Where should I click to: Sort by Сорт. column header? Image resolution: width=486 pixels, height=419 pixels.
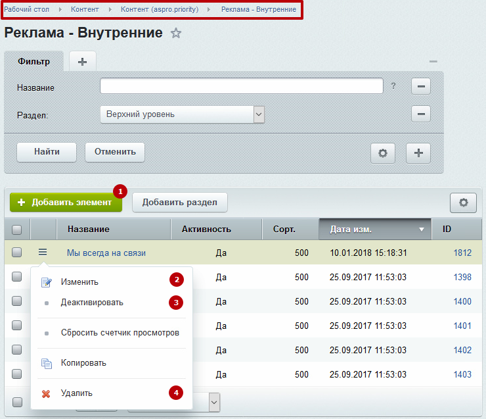click(x=290, y=230)
